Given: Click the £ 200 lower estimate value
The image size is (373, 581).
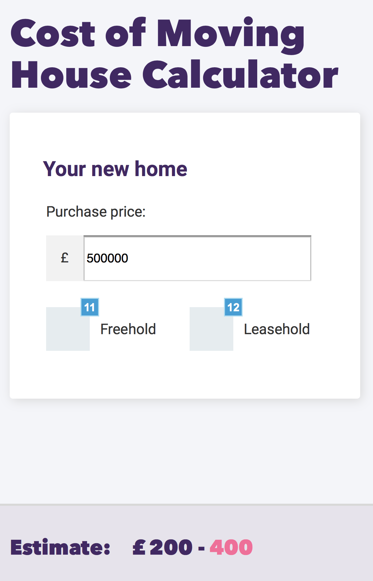Looking at the screenshot, I should (162, 548).
